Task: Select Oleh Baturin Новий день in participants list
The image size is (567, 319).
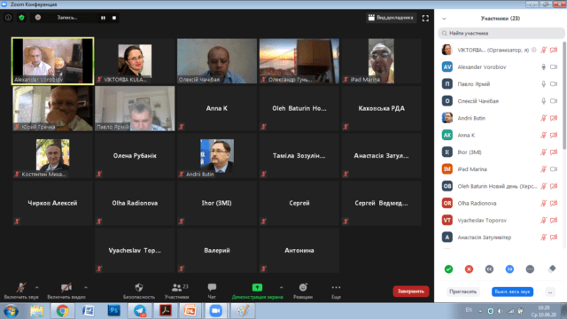Action: [500, 186]
